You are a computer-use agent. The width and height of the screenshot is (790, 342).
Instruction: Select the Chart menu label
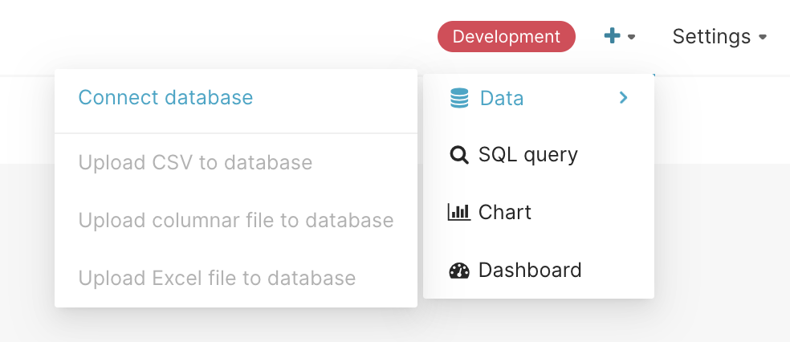click(x=505, y=212)
